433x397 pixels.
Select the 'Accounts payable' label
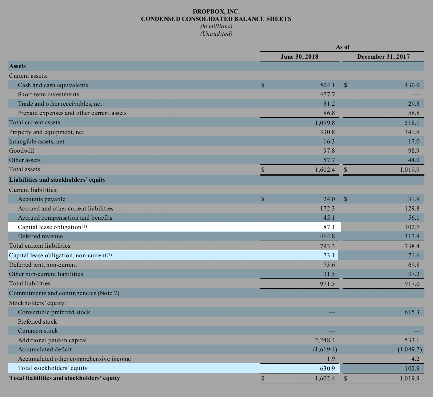tap(42, 199)
